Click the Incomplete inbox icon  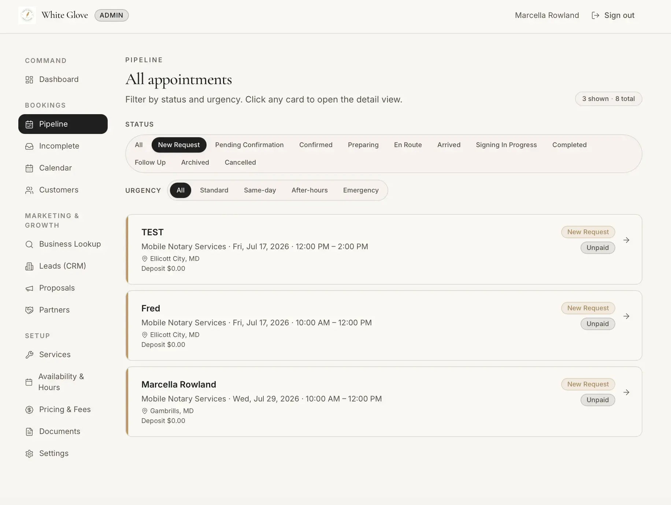point(29,146)
